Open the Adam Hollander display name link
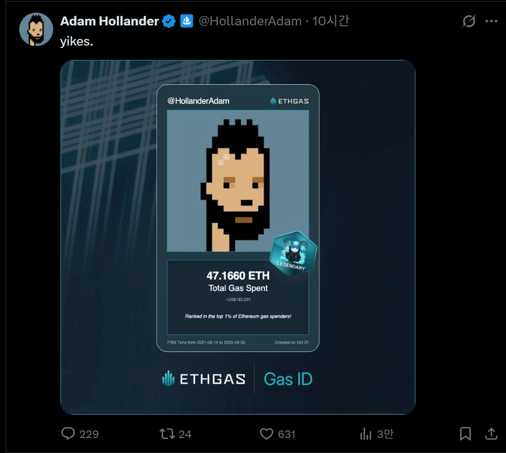 click(110, 21)
